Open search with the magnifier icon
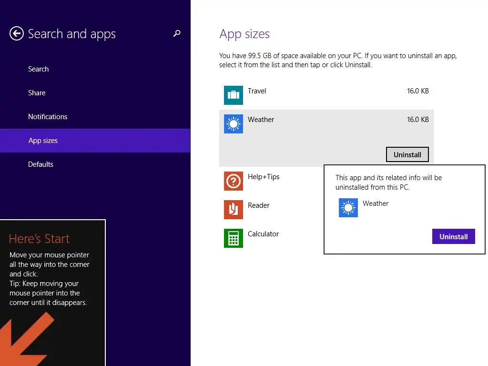488x366 pixels. (177, 33)
